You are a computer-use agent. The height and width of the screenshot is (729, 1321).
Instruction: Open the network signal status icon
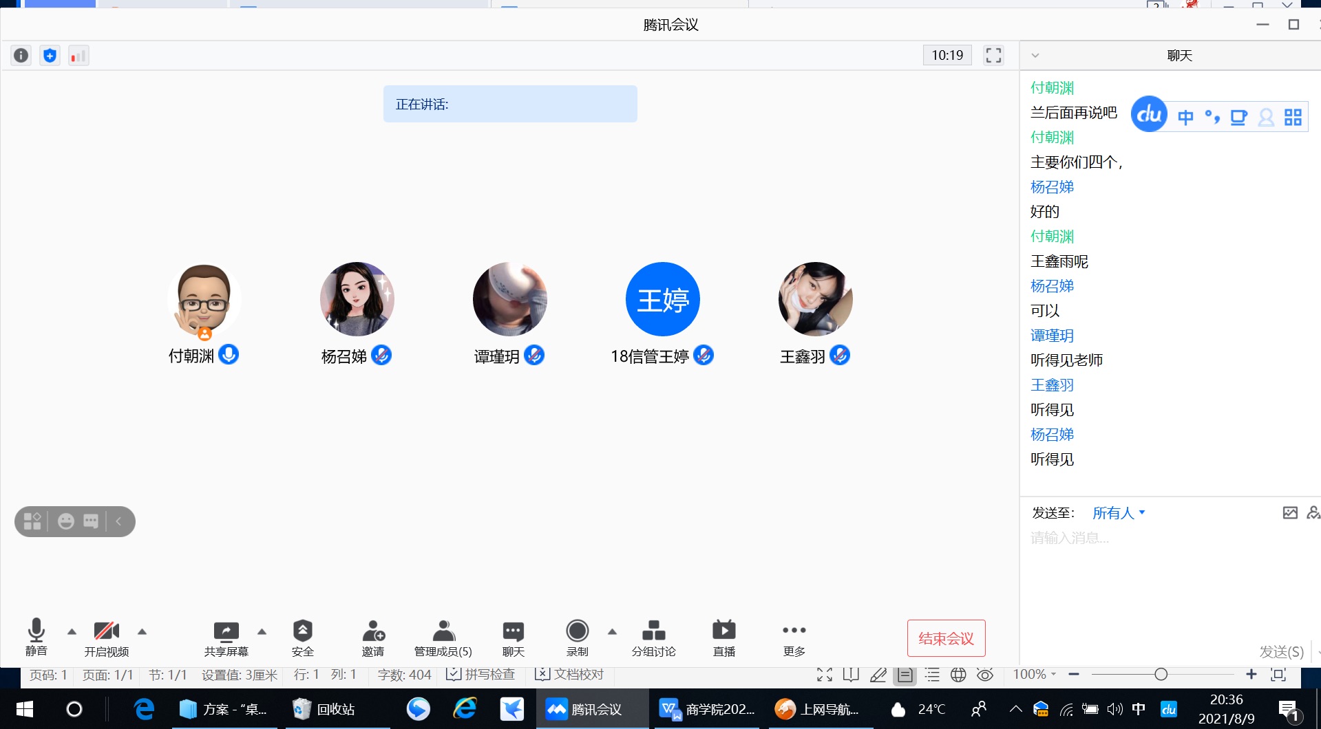coord(78,56)
